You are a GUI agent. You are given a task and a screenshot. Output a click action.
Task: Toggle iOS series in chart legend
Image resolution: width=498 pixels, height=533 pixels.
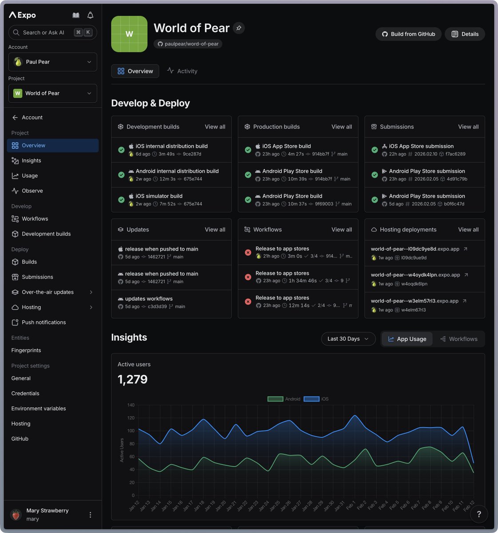[316, 399]
